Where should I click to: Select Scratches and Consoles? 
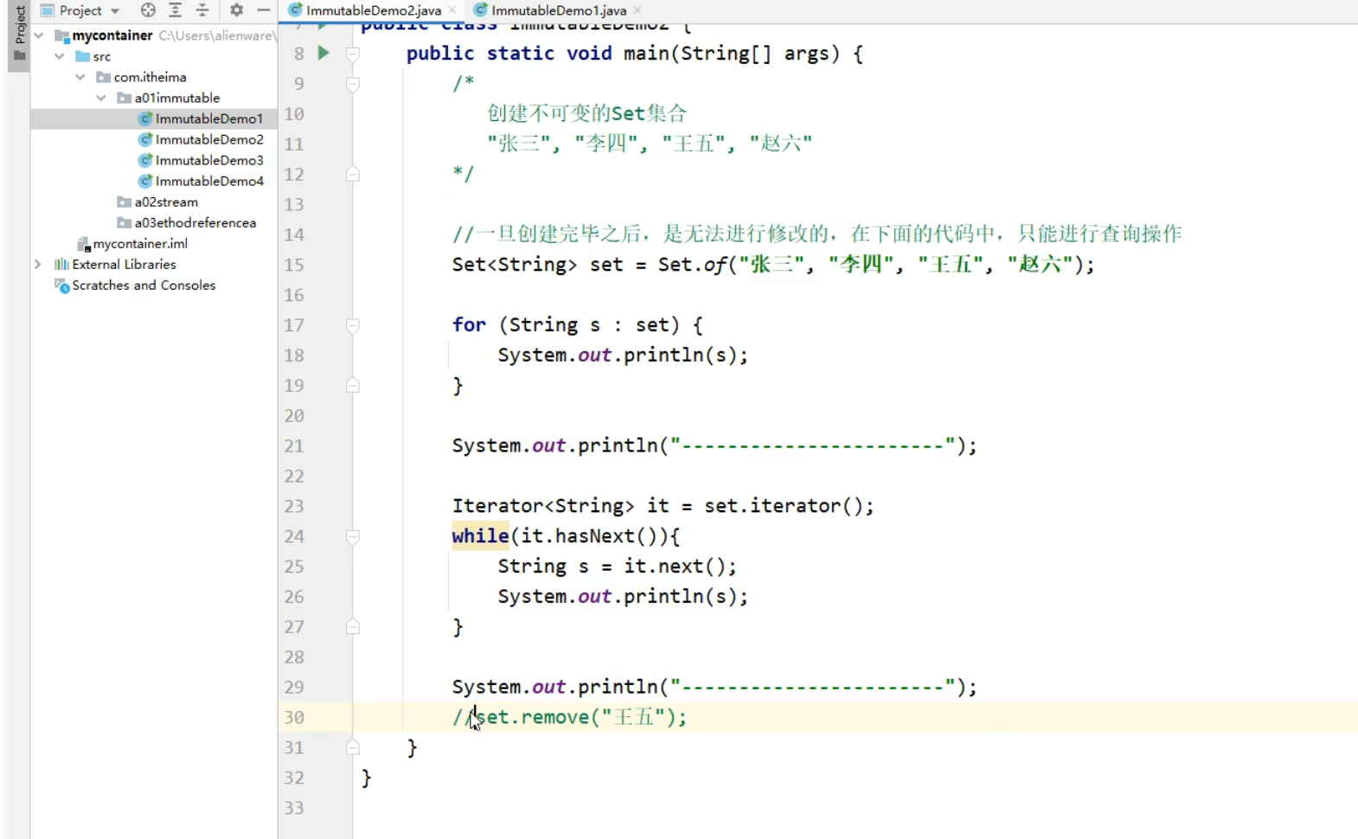click(x=144, y=285)
